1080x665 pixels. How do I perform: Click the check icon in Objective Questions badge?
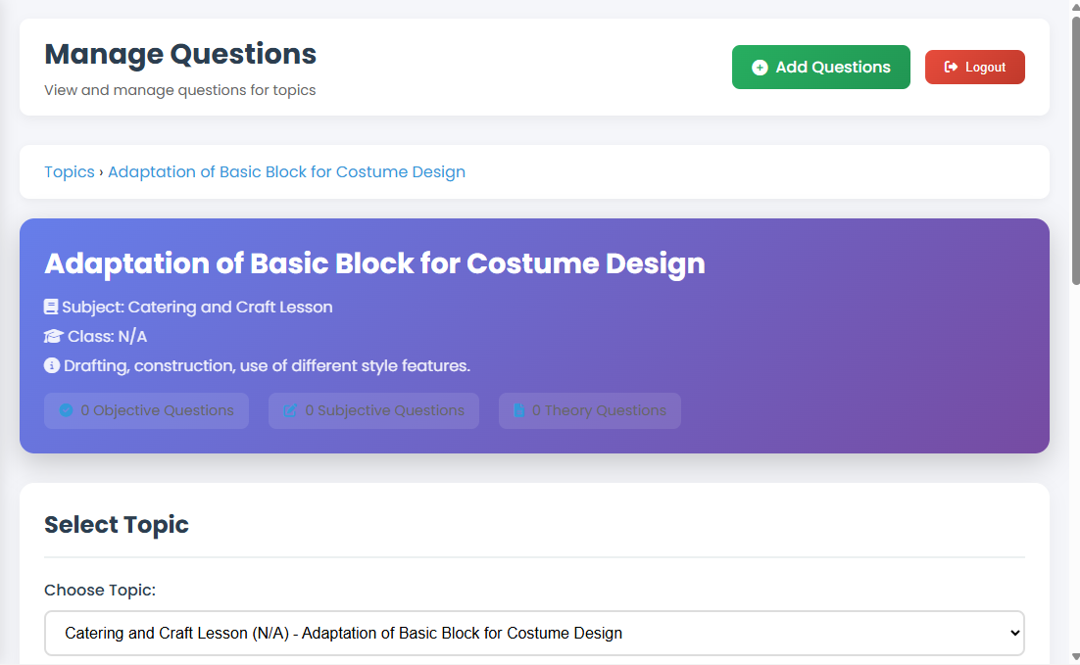tap(66, 410)
